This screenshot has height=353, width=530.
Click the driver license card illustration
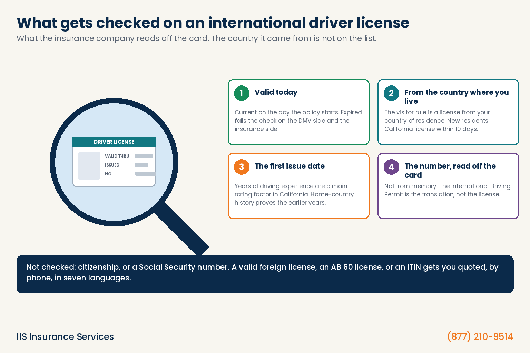(114, 162)
